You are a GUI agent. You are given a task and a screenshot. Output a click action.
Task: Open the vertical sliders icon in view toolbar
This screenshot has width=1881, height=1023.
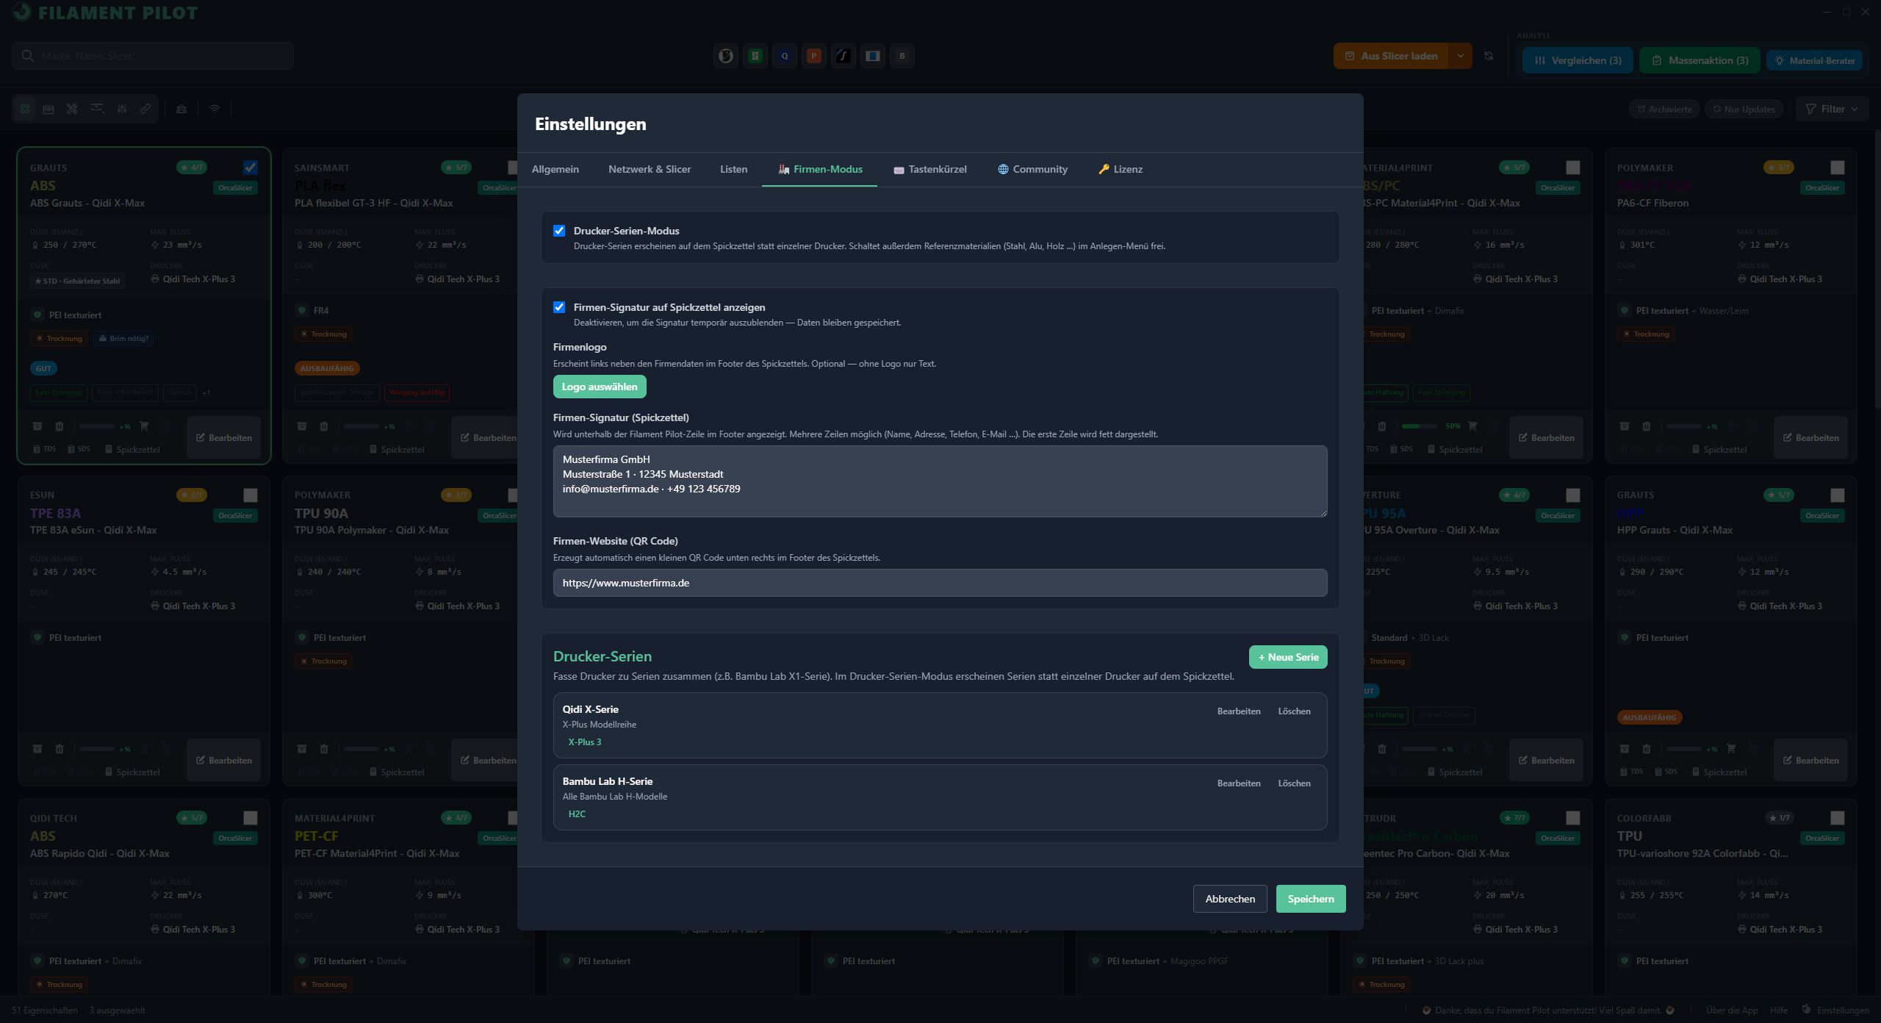[x=122, y=109]
